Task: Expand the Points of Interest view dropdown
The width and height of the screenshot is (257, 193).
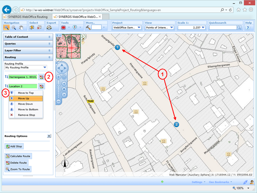Action: point(172,27)
